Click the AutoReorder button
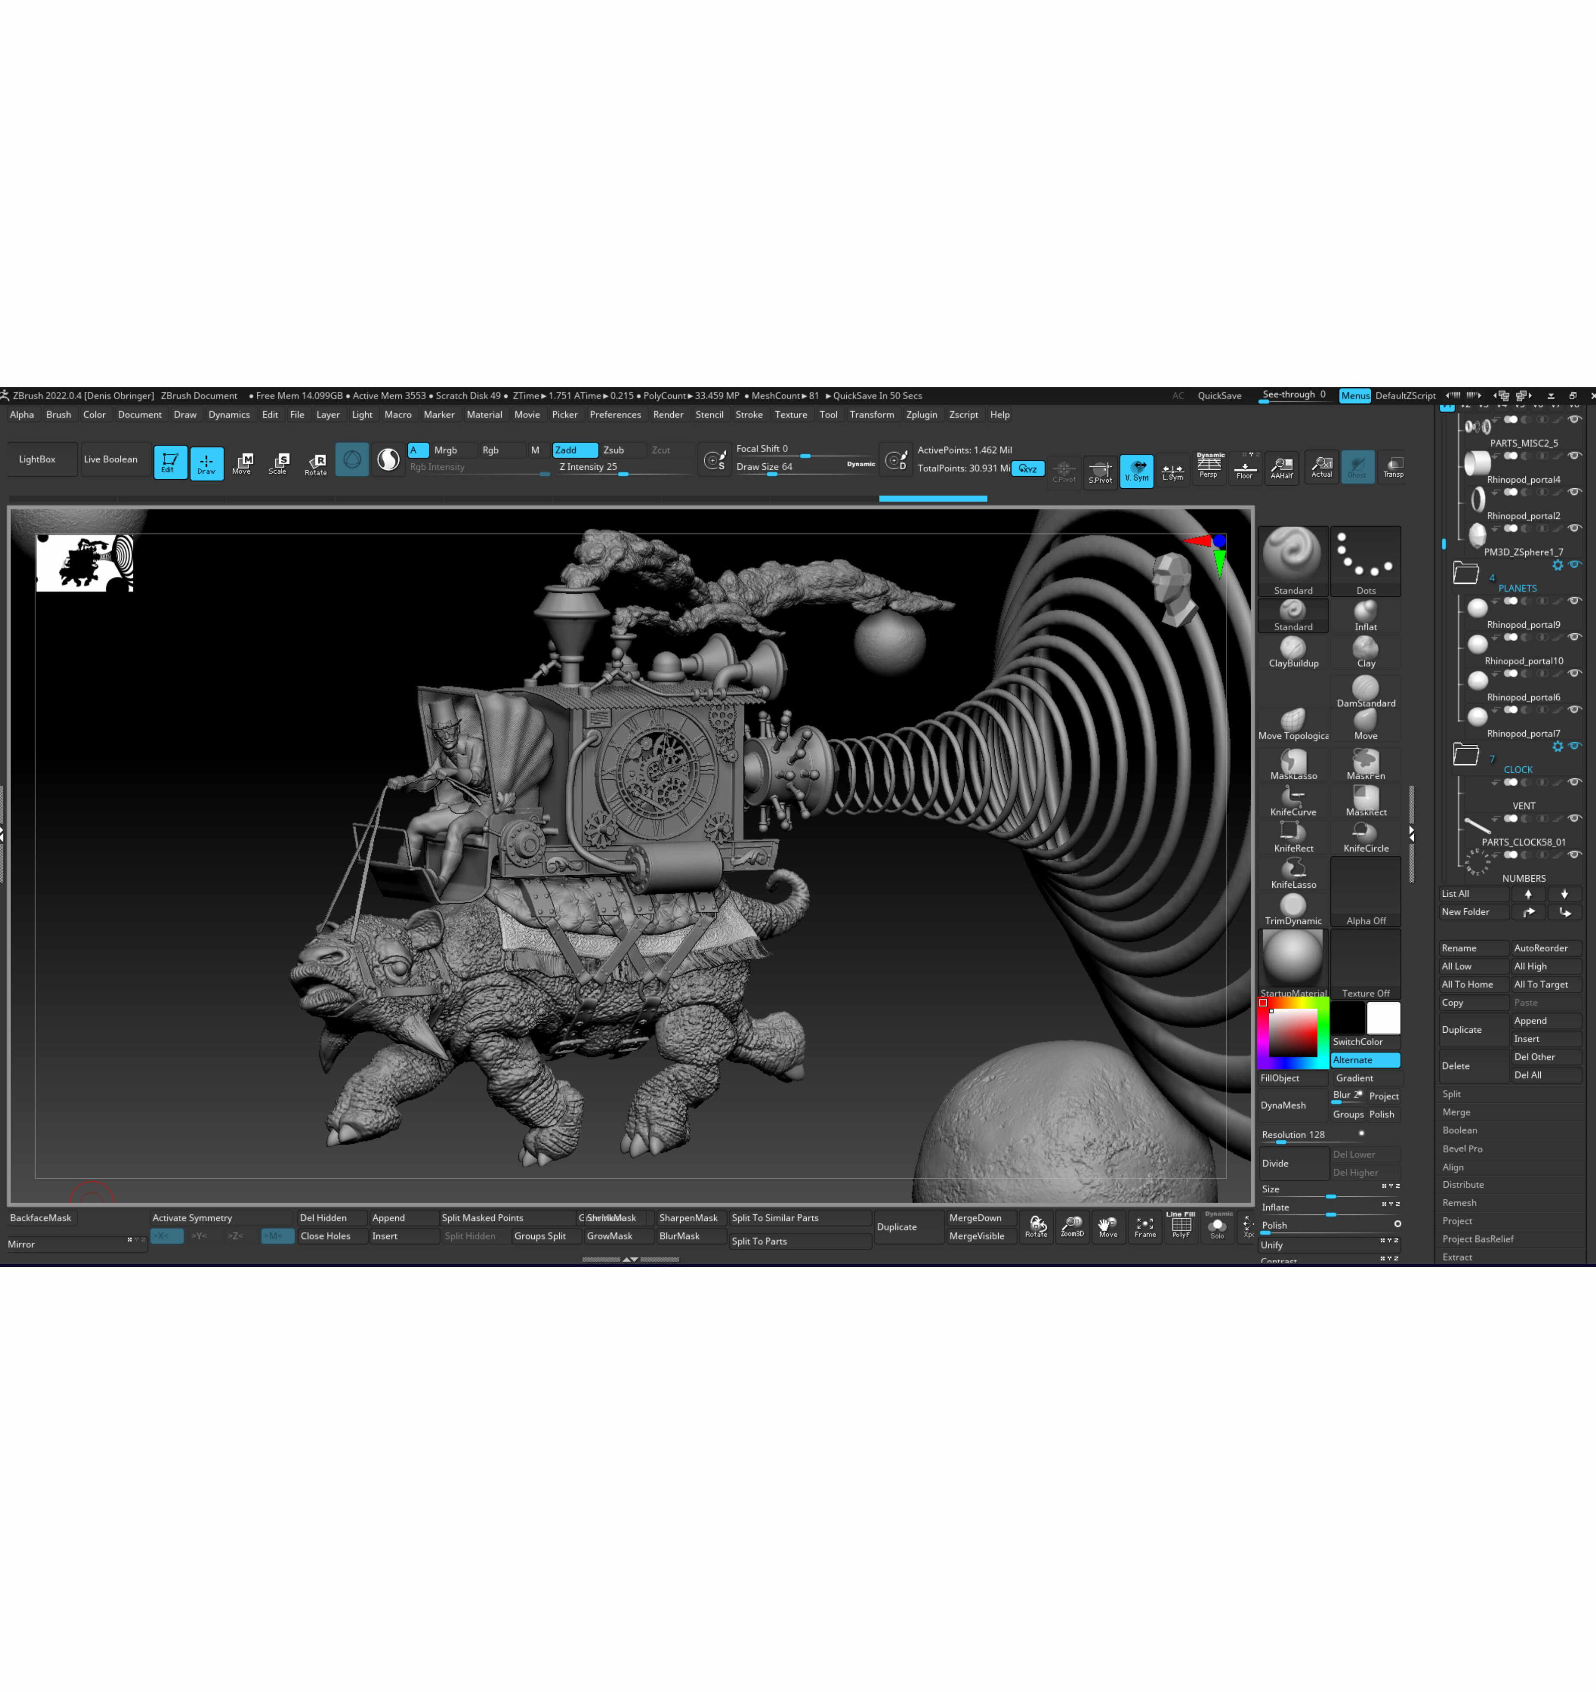 click(x=1546, y=948)
